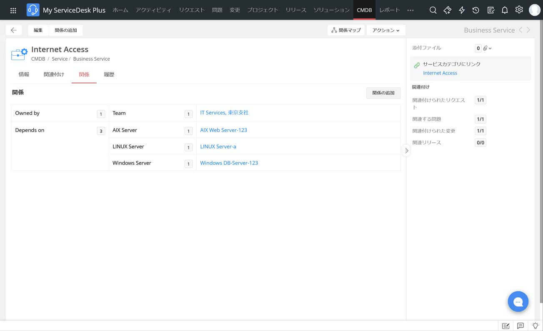This screenshot has width=543, height=331.
Task: Open the quick actions lightning icon
Action: [x=462, y=10]
